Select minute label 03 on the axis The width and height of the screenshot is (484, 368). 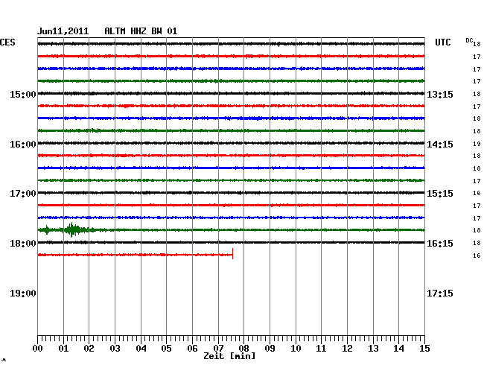tap(115, 349)
